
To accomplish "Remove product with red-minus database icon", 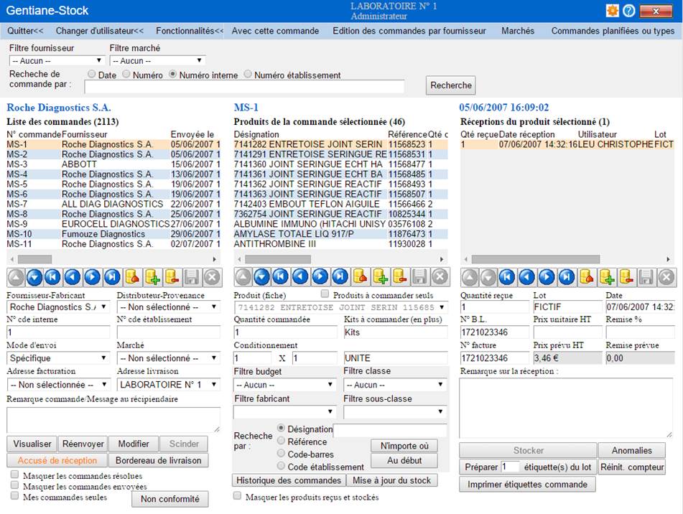I will (x=400, y=277).
